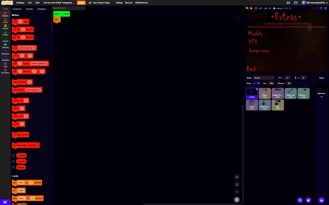Open the Events block category
Image resolution: width=329 pixels, height=205 pixels.
coord(5,33)
